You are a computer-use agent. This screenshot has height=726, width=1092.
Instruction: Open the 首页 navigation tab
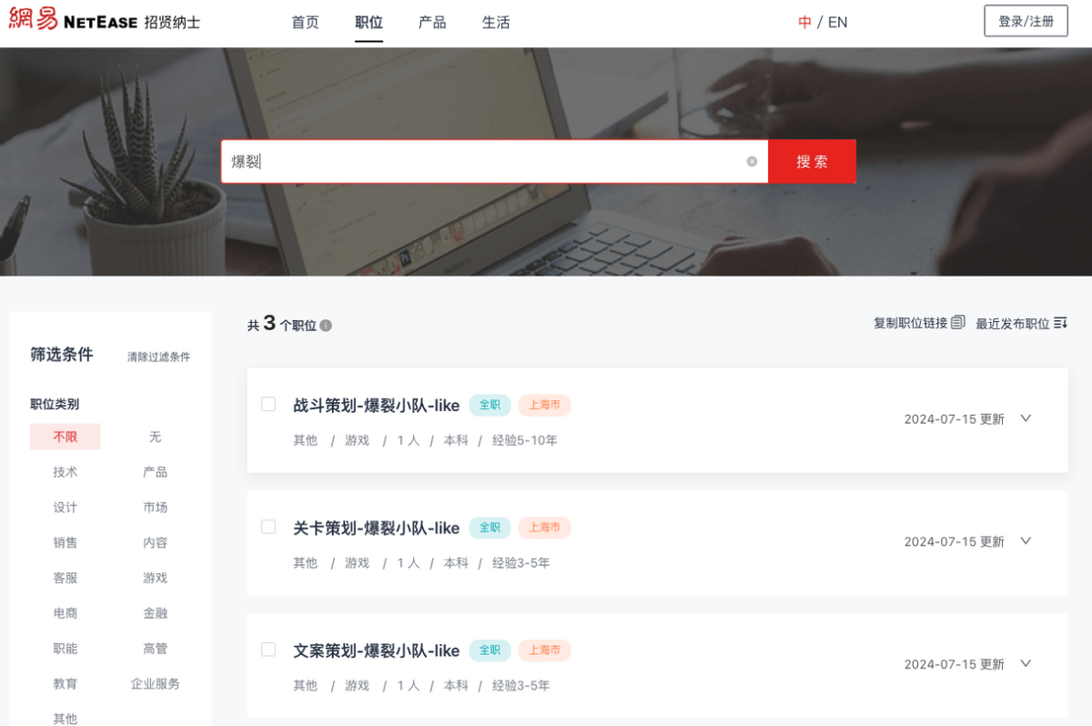click(305, 23)
